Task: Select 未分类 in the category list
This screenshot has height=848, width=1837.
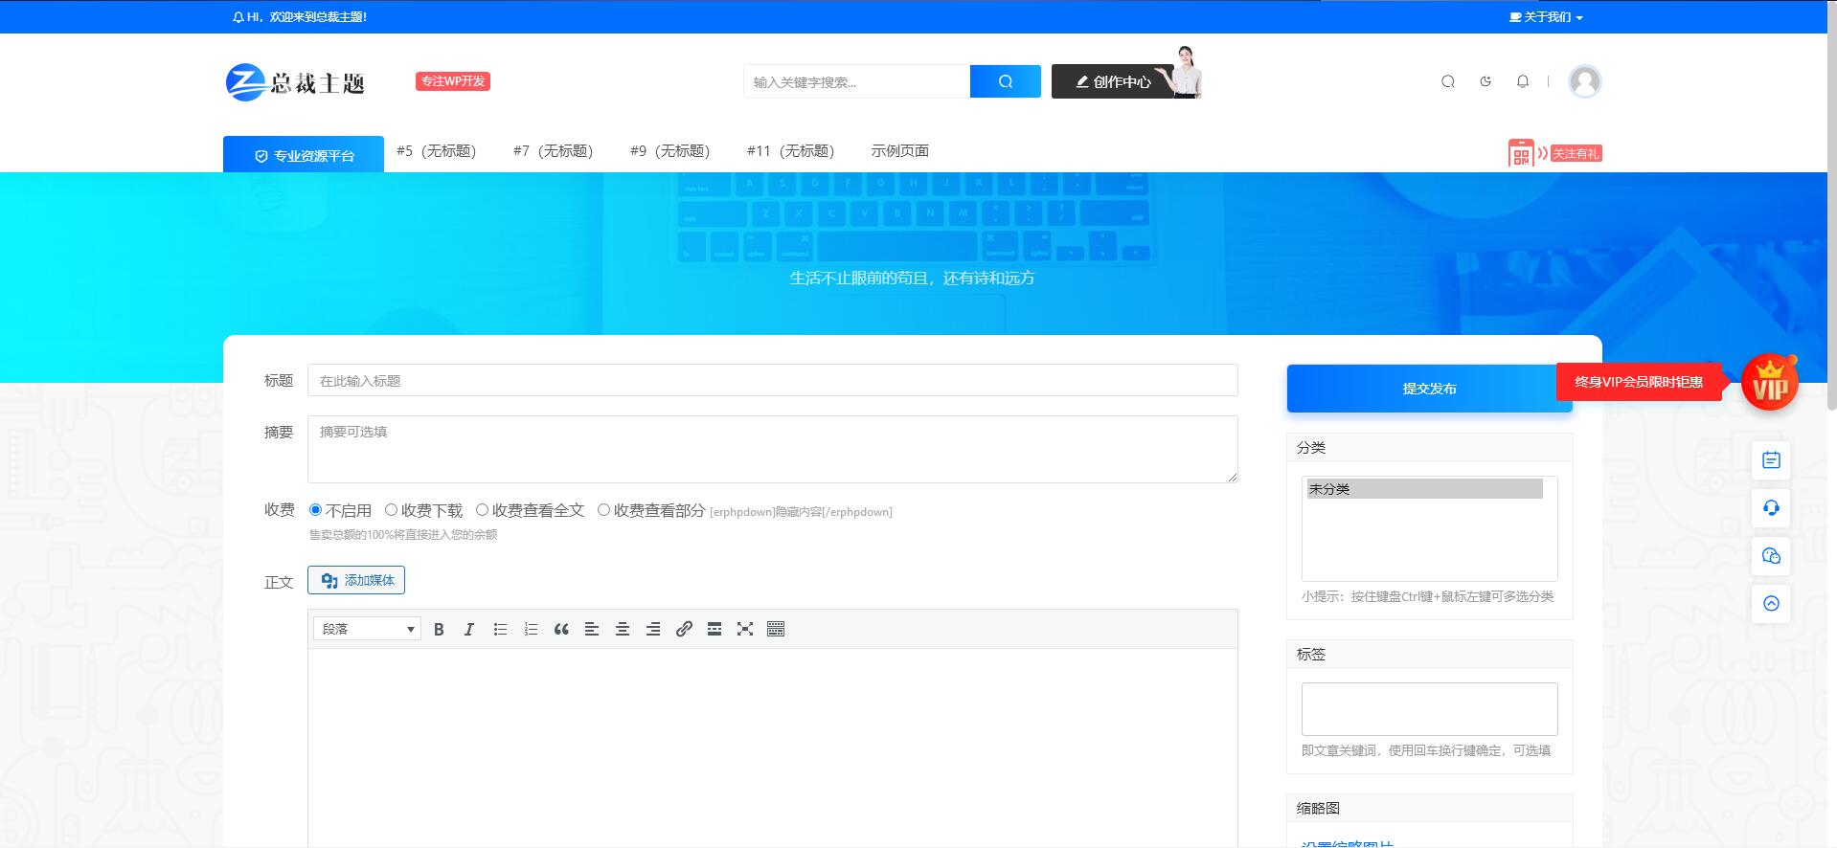Action: click(1423, 489)
